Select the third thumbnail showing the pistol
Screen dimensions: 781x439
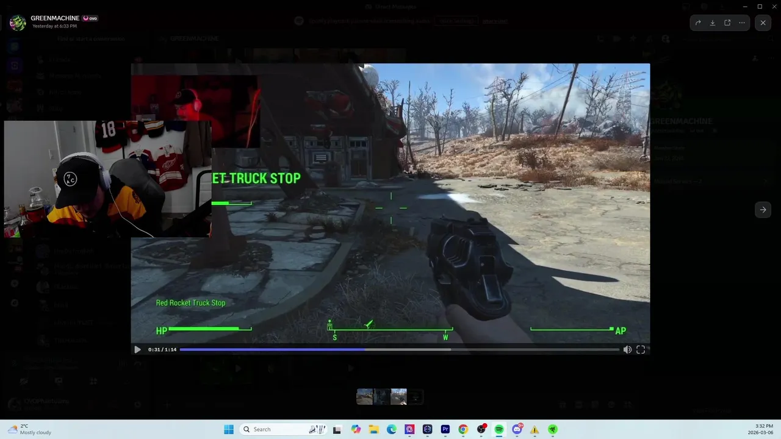(398, 396)
